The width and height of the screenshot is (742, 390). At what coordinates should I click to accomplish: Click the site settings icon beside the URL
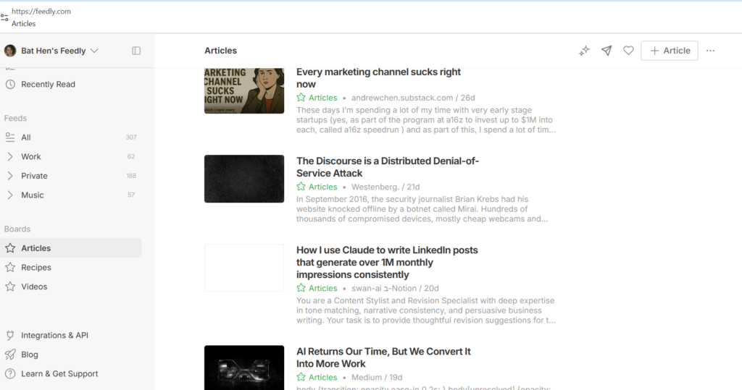coord(4,17)
